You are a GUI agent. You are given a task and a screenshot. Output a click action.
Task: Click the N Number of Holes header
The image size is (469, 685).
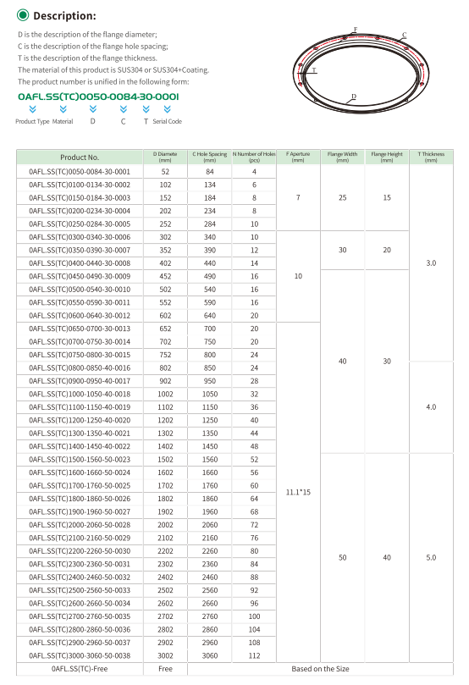(x=254, y=157)
